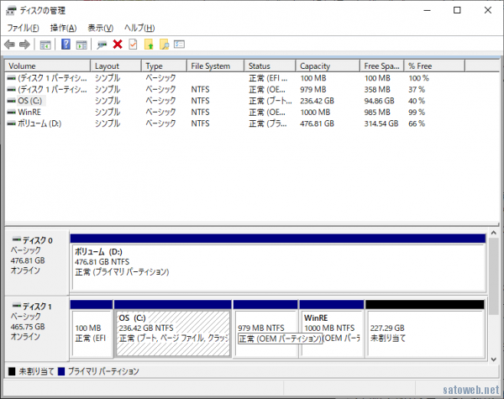Screen dimensions: 504x399
Task: Select the 227.29 GB 未割り当て unallocated block
Action: tap(425, 332)
